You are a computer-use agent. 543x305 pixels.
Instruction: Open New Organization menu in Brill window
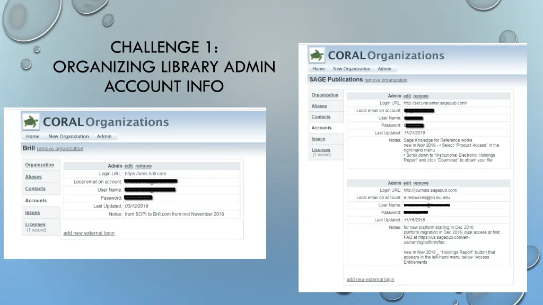pos(68,136)
